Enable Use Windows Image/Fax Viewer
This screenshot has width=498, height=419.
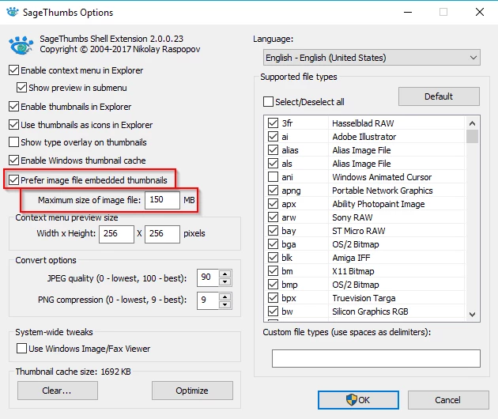[21, 348]
